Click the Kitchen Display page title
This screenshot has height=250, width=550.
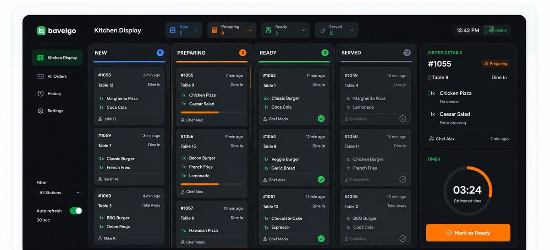click(x=118, y=31)
